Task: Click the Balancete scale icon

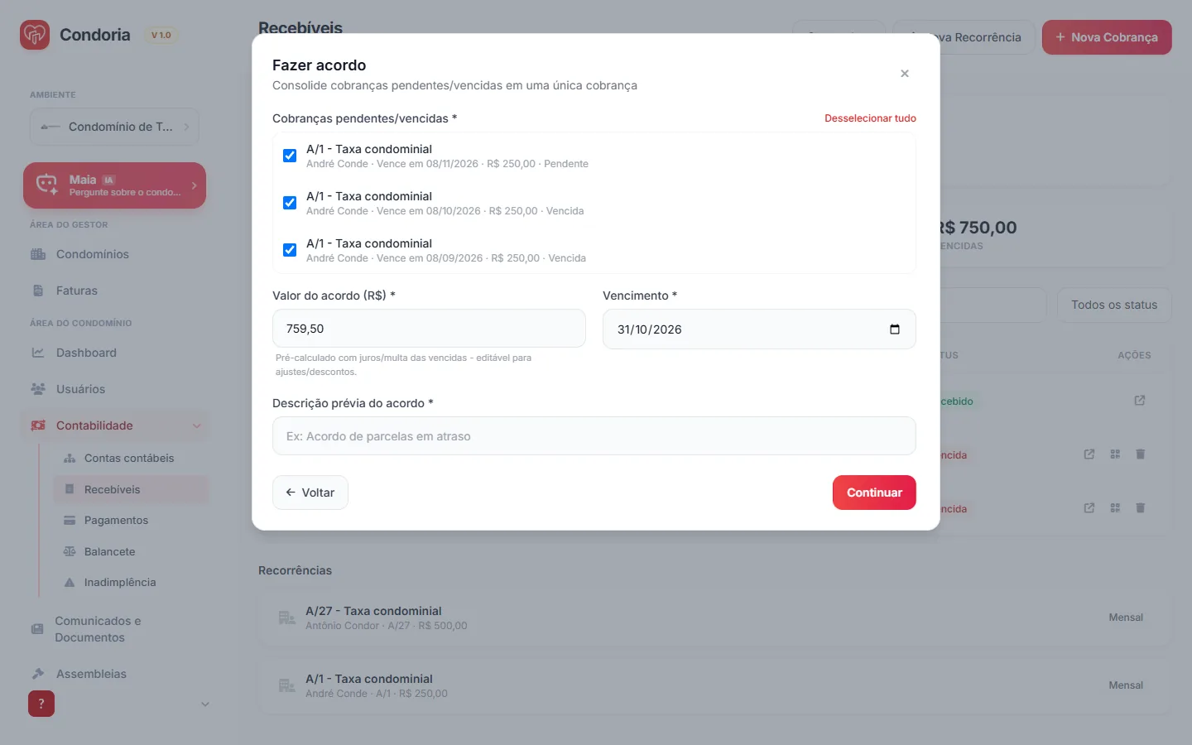Action: (x=70, y=551)
